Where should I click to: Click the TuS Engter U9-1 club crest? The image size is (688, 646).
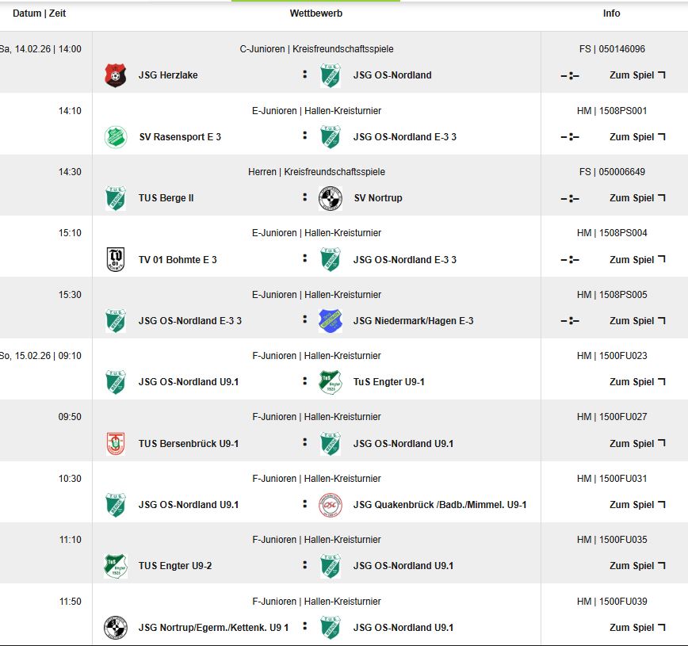coord(330,382)
